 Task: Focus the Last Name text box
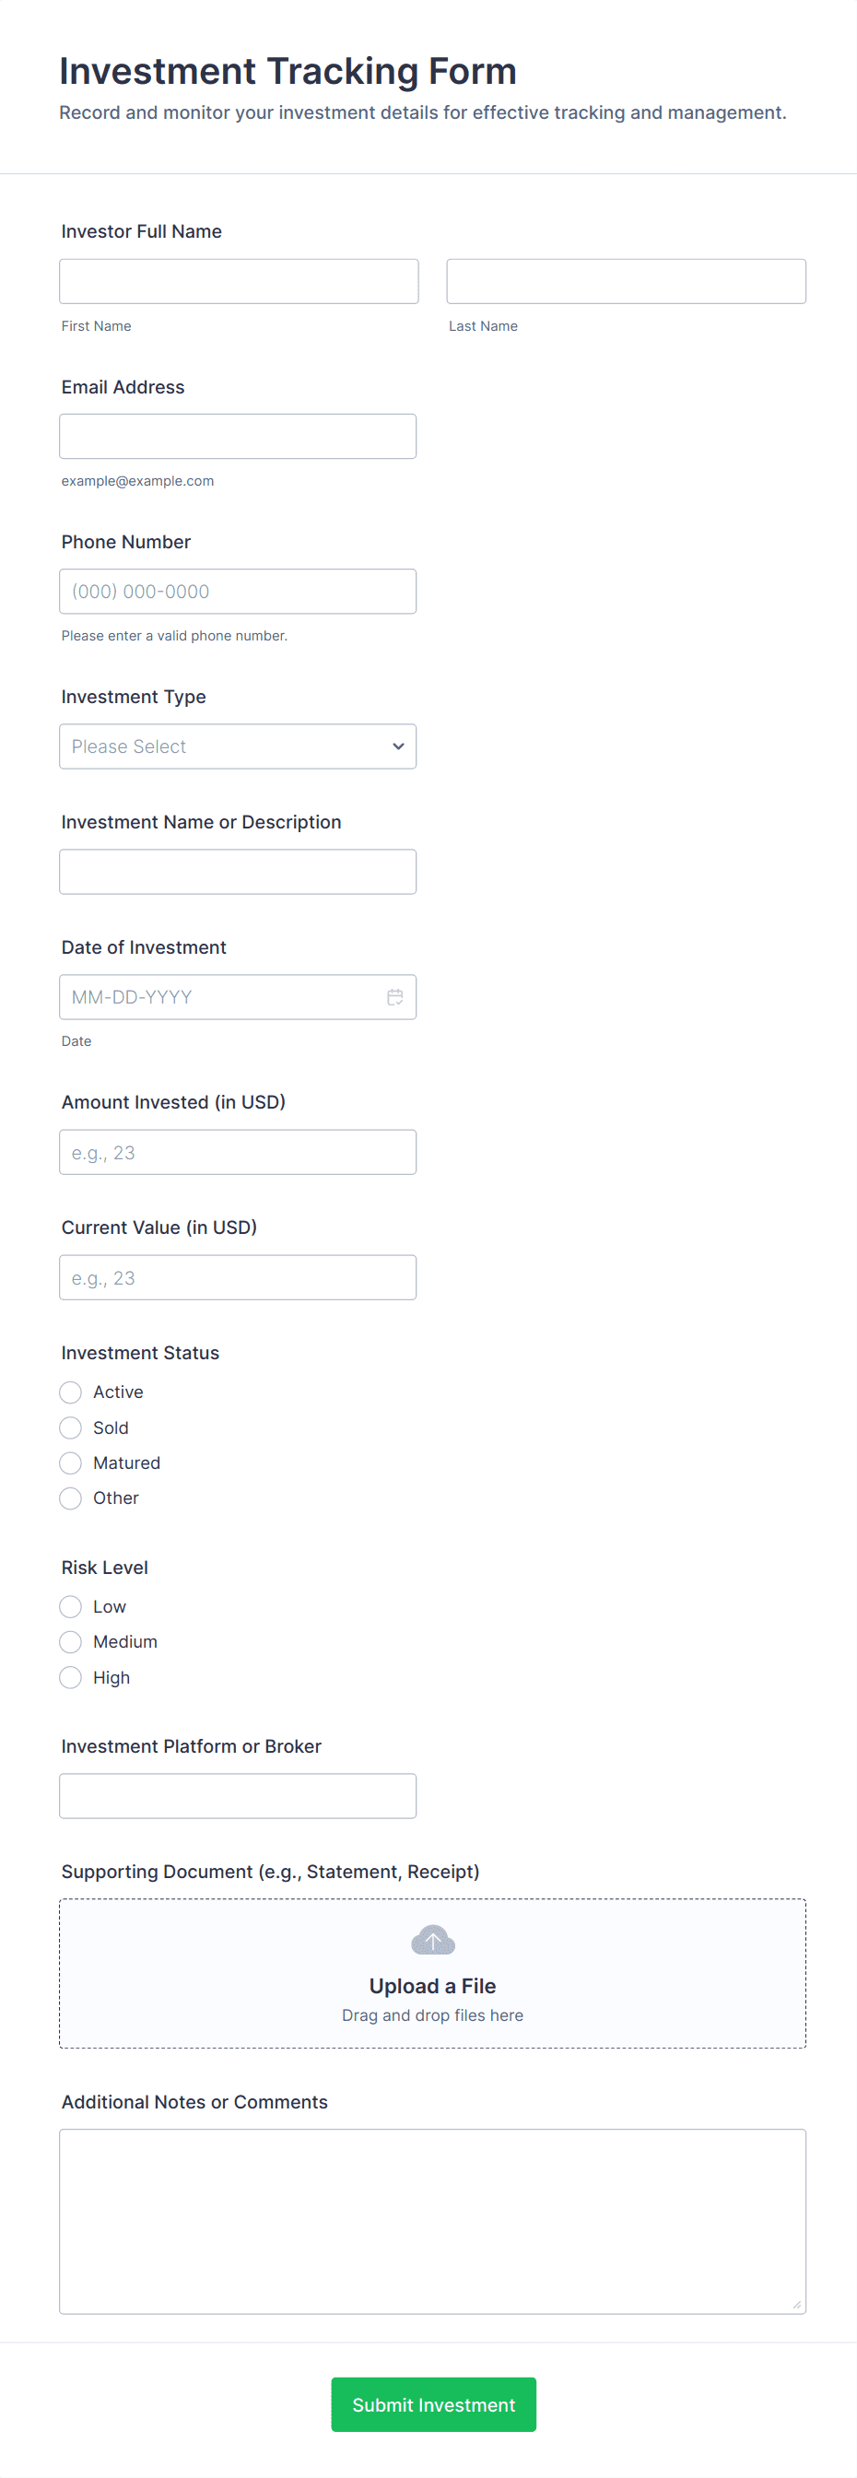click(x=625, y=281)
